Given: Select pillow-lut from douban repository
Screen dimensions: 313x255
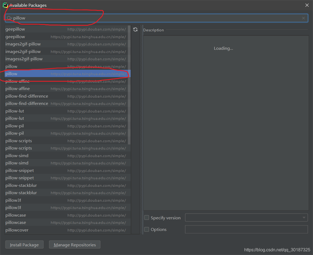Looking at the screenshot, I should (x=66, y=111).
